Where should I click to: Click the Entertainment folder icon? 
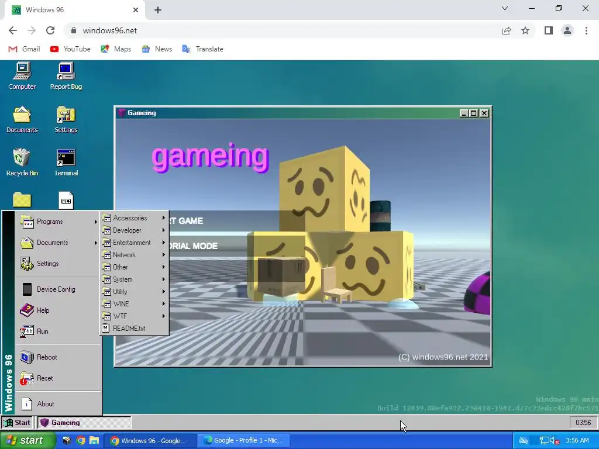point(106,243)
